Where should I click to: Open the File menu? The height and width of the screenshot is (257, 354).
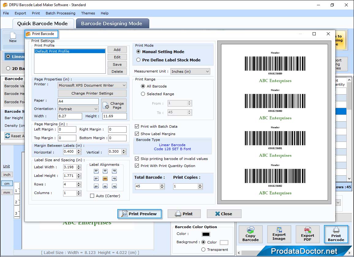pos(6,13)
